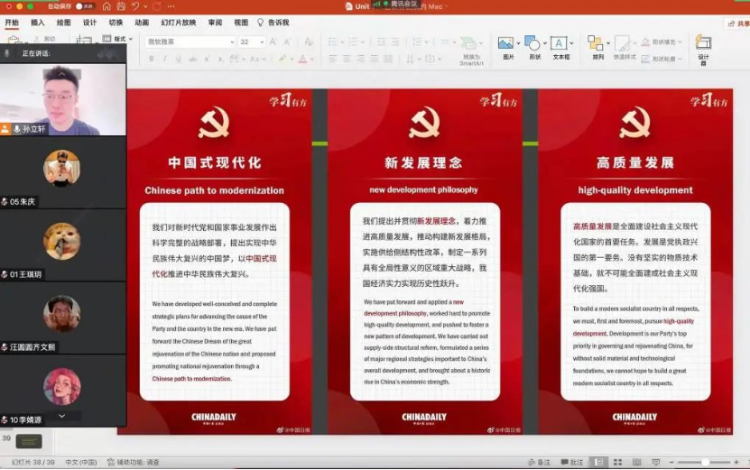
Task: Switch to the Slide Show (幻灯片放映) tab
Action: click(x=179, y=23)
